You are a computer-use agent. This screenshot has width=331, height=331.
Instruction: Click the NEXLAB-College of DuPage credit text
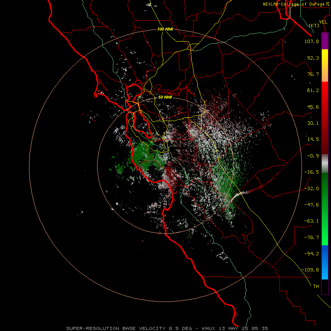[296, 4]
